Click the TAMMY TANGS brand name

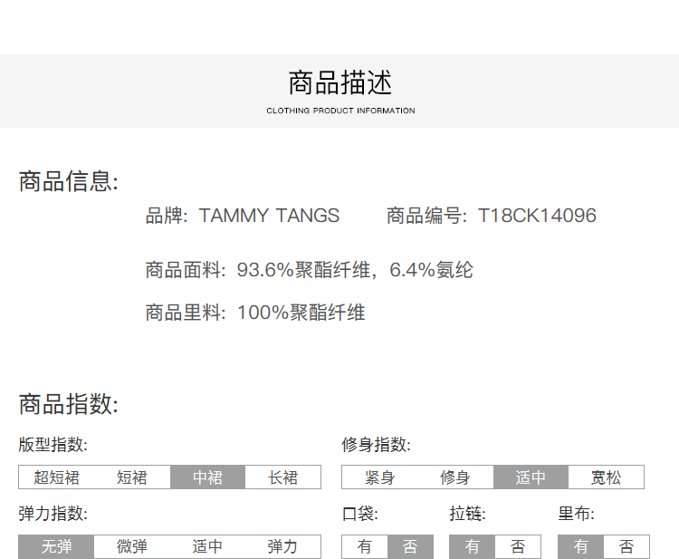[x=269, y=216]
